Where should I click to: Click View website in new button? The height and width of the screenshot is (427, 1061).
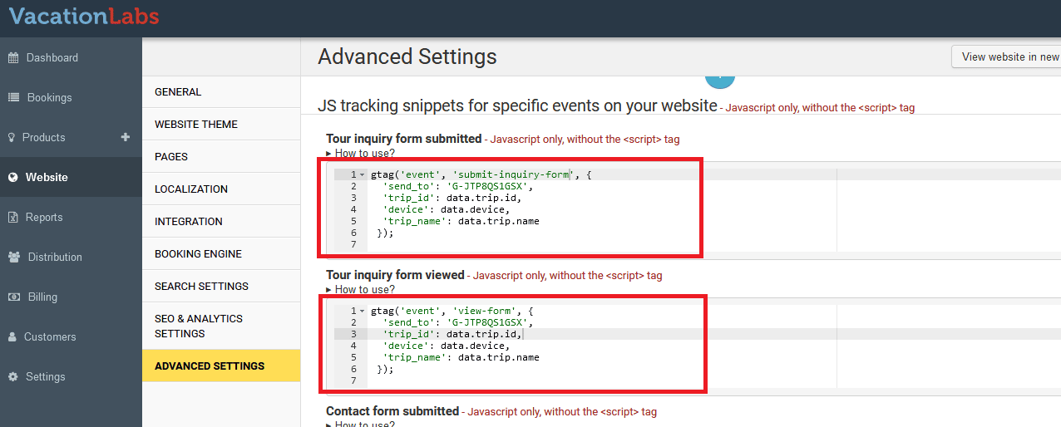(x=1009, y=57)
